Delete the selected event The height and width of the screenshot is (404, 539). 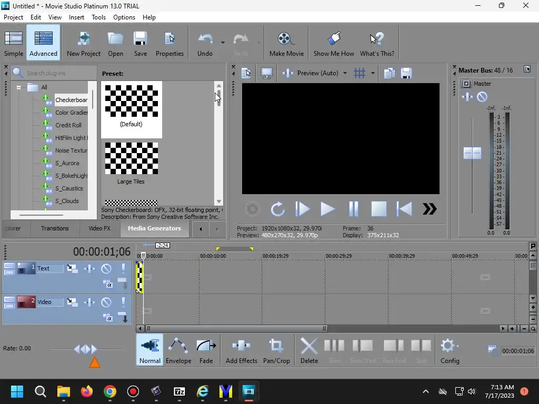(309, 350)
